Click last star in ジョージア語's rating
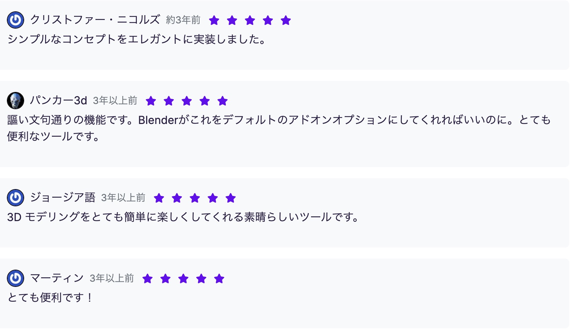570x332 pixels. [231, 198]
